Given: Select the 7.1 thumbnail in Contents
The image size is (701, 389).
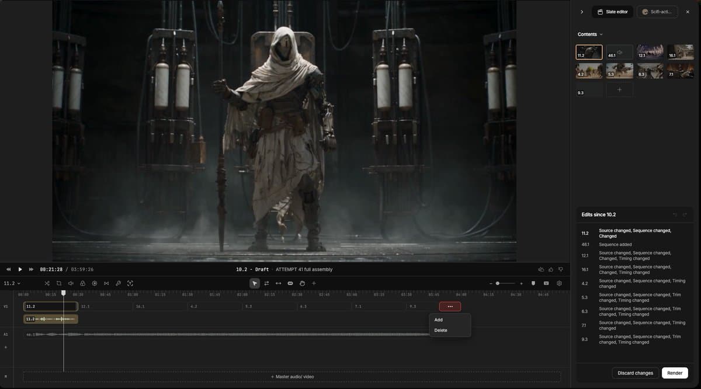Looking at the screenshot, I should point(680,71).
